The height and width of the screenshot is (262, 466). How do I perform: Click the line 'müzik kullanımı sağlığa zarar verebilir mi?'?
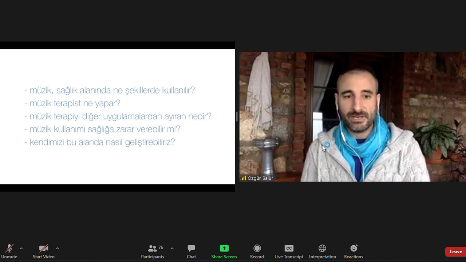[x=102, y=129]
